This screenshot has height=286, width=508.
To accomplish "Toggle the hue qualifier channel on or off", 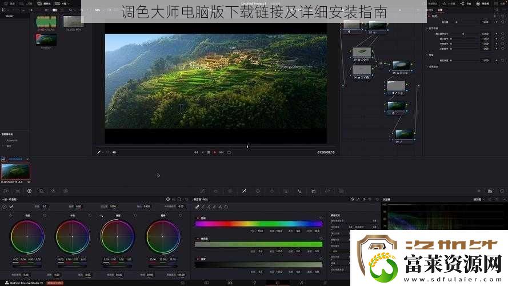I will pos(198,219).
